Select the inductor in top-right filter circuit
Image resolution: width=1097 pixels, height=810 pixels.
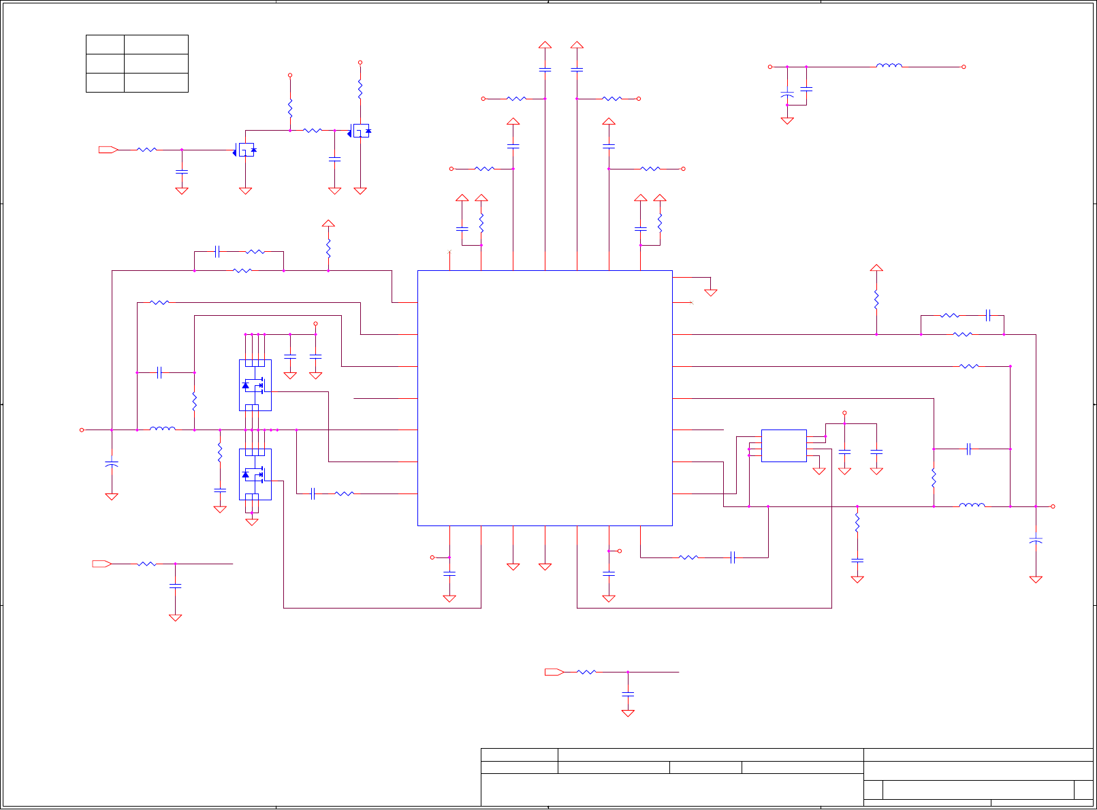(x=889, y=65)
